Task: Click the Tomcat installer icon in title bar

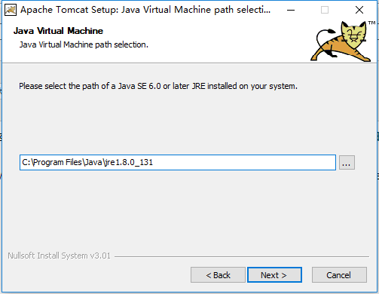Action: coord(11,10)
